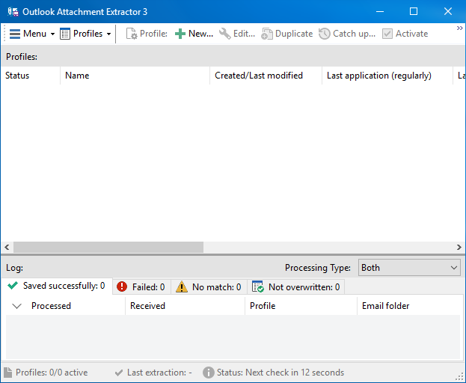This screenshot has height=383, width=466.
Task: Open the Menu dropdown
Action: (31, 34)
